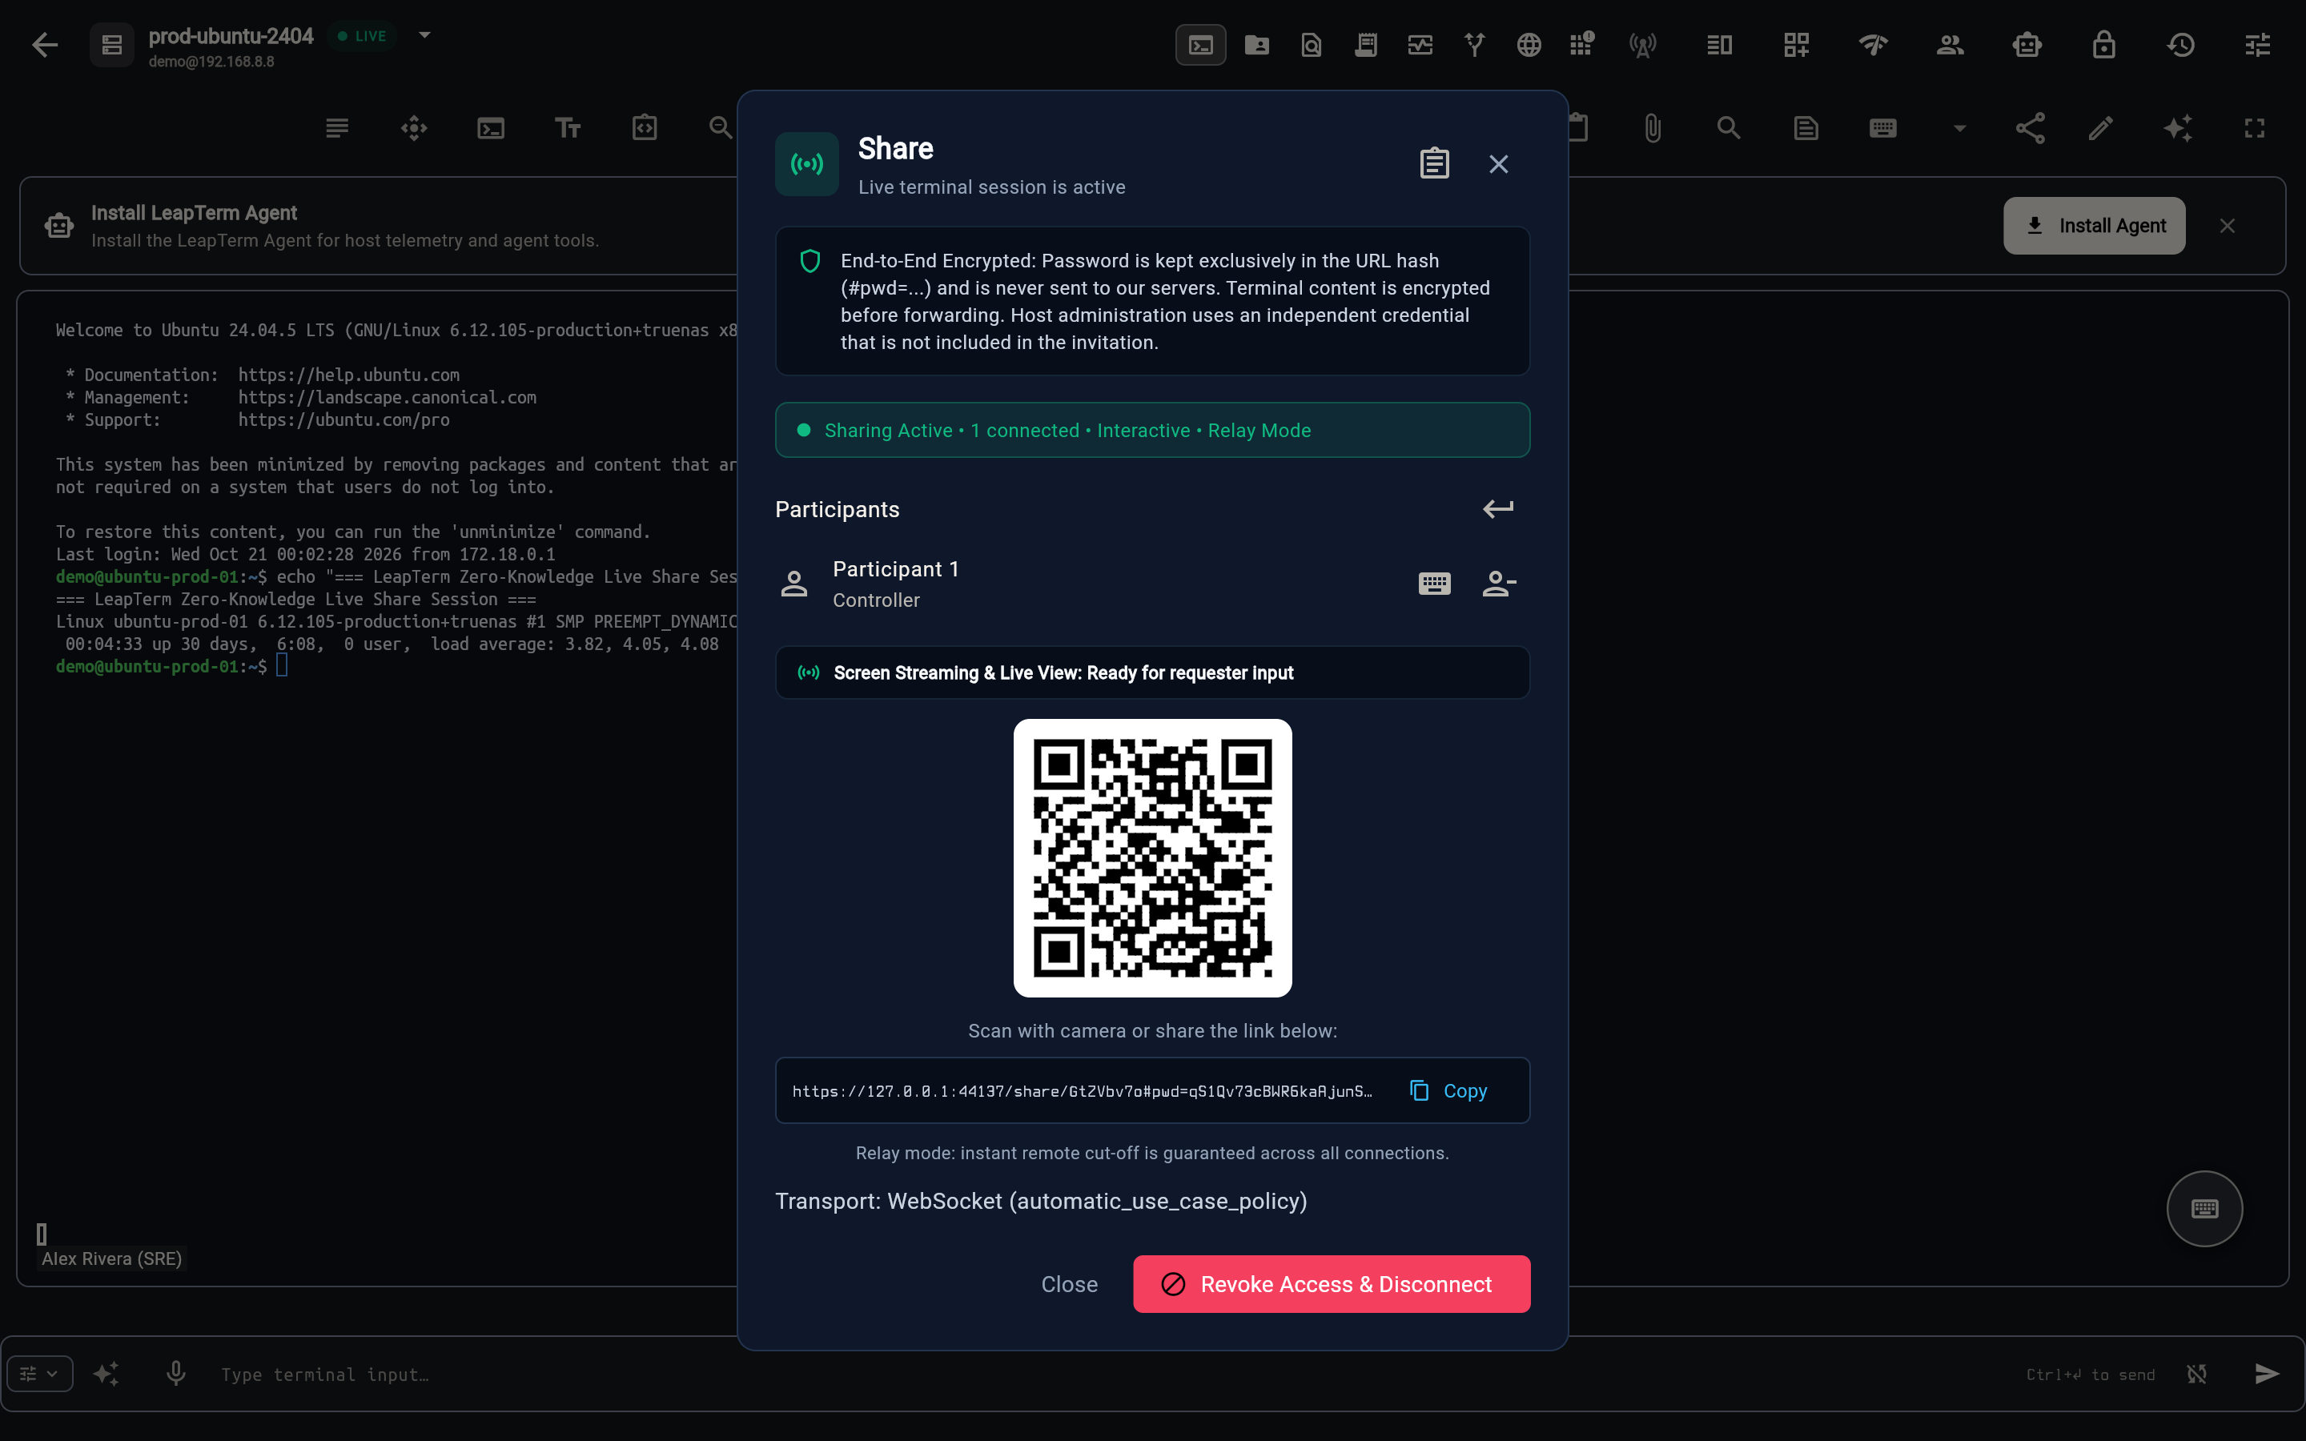Open the input mode dropdown at bottom left

(40, 1373)
